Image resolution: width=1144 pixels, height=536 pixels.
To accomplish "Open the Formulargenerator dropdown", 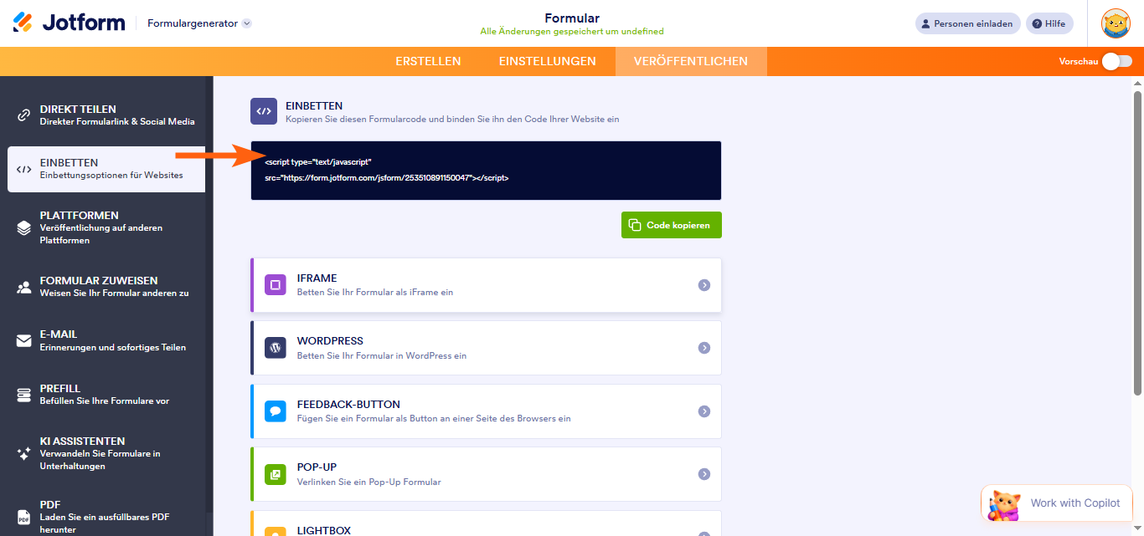I will click(198, 23).
